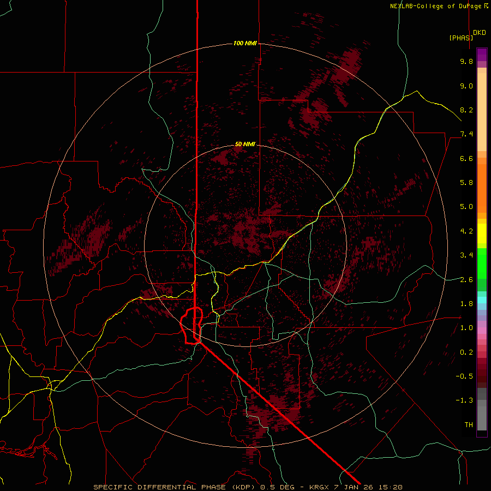491x491 pixels.
Task: Click the DKD label above the color scale
Action: 480,33
